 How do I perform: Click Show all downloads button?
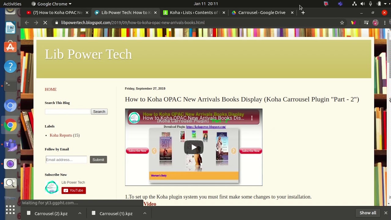pyautogui.click(x=368, y=213)
